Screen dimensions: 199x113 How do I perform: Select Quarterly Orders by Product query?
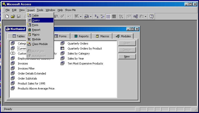tap(85, 48)
